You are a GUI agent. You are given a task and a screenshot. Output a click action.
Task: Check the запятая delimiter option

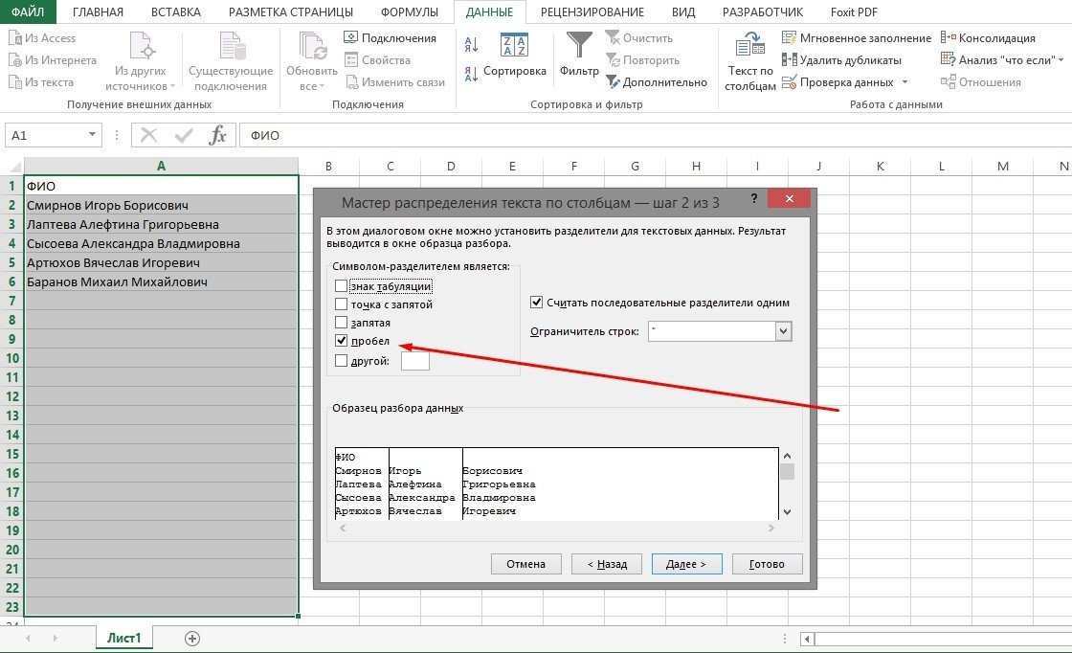[342, 322]
